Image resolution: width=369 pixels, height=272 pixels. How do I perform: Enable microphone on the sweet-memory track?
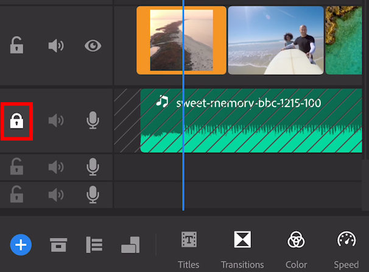(93, 120)
